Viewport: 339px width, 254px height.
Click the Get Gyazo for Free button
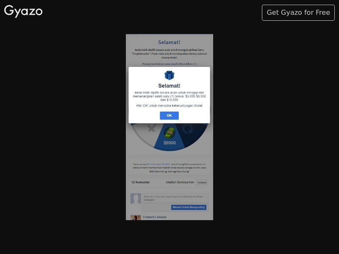pyautogui.click(x=298, y=13)
